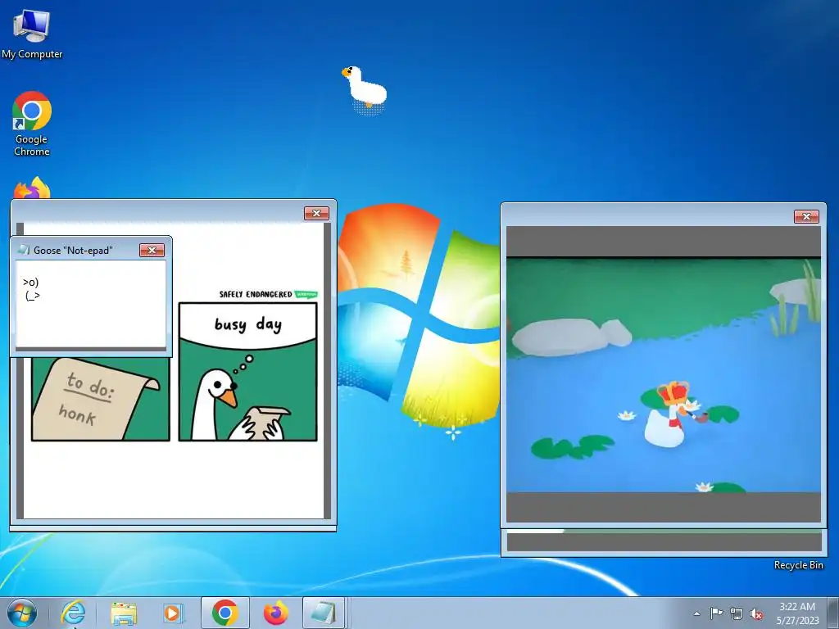This screenshot has height=629, width=839.
Task: Open the network tray icon
Action: [x=737, y=613]
